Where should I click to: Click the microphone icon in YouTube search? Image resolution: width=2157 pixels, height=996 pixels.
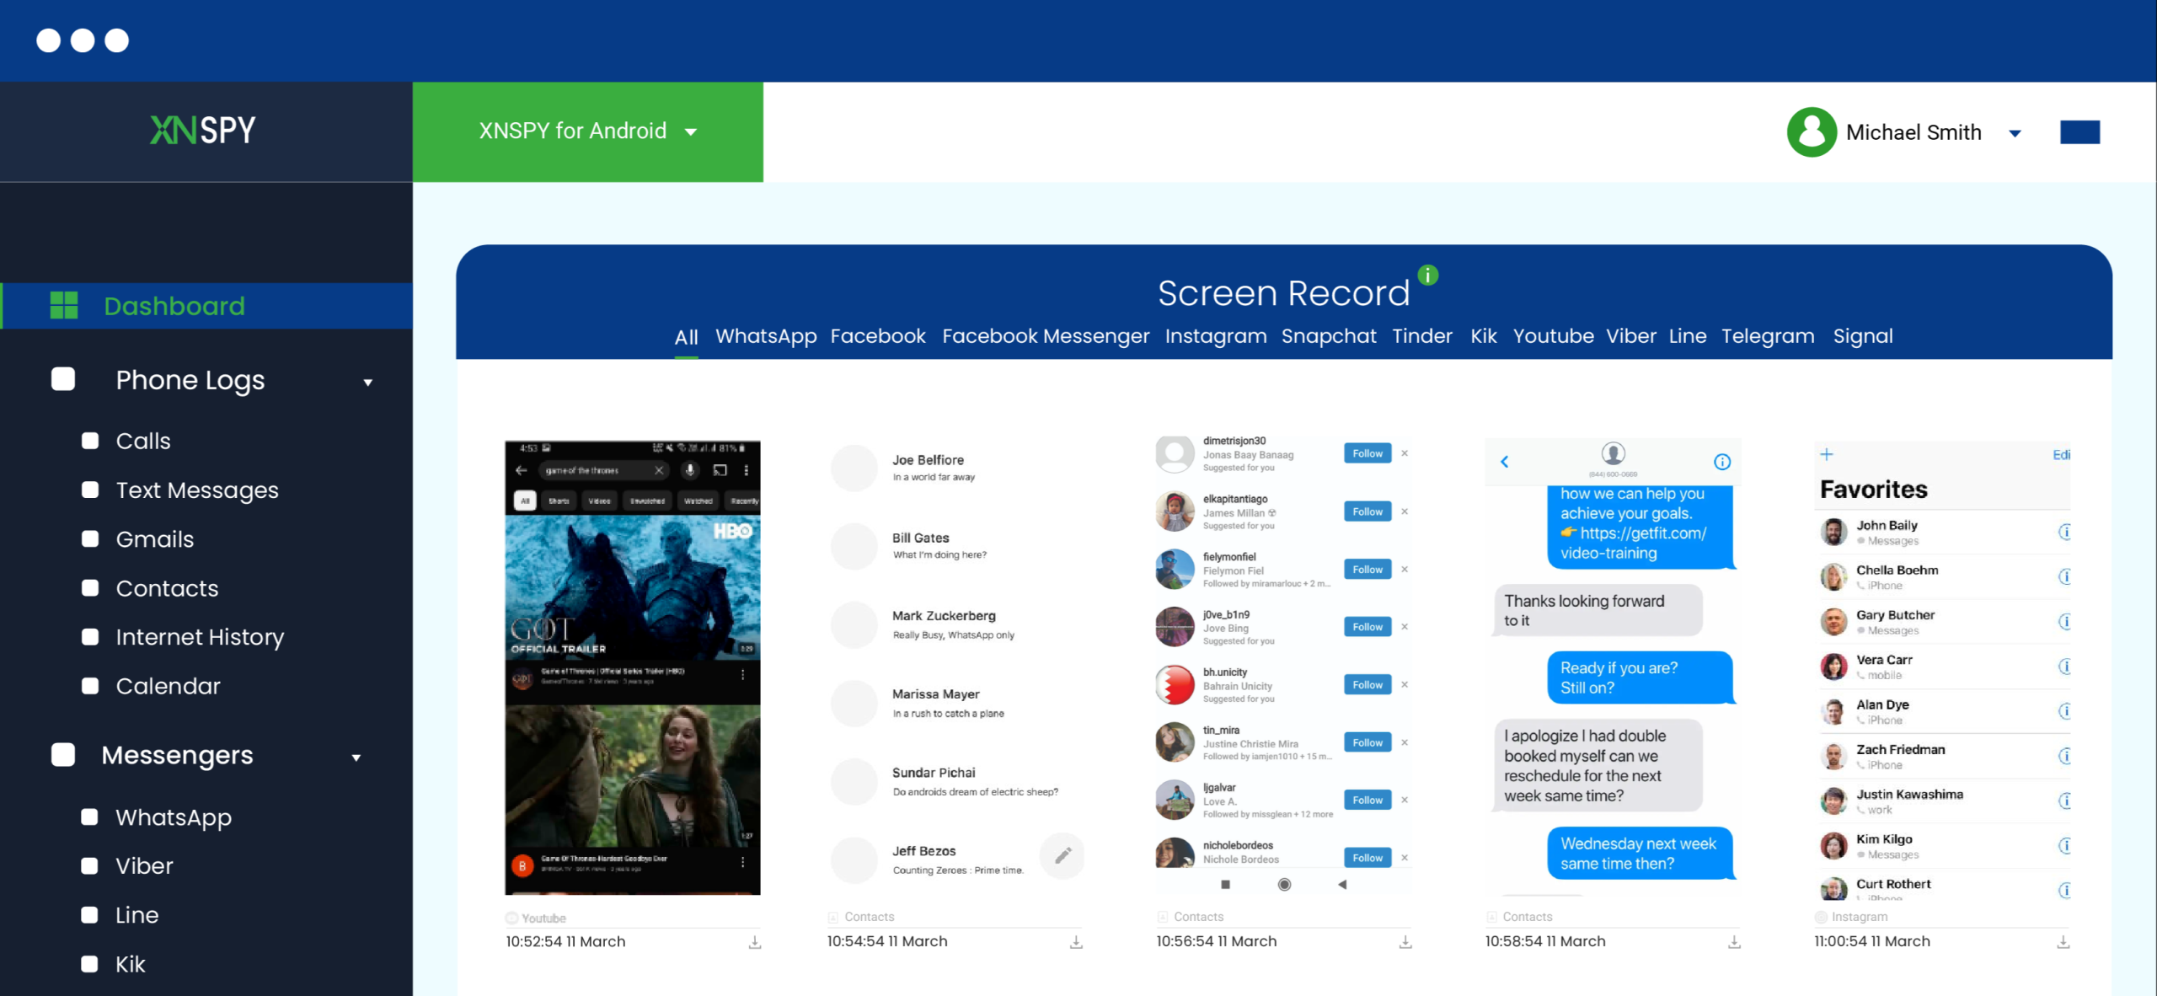click(690, 470)
